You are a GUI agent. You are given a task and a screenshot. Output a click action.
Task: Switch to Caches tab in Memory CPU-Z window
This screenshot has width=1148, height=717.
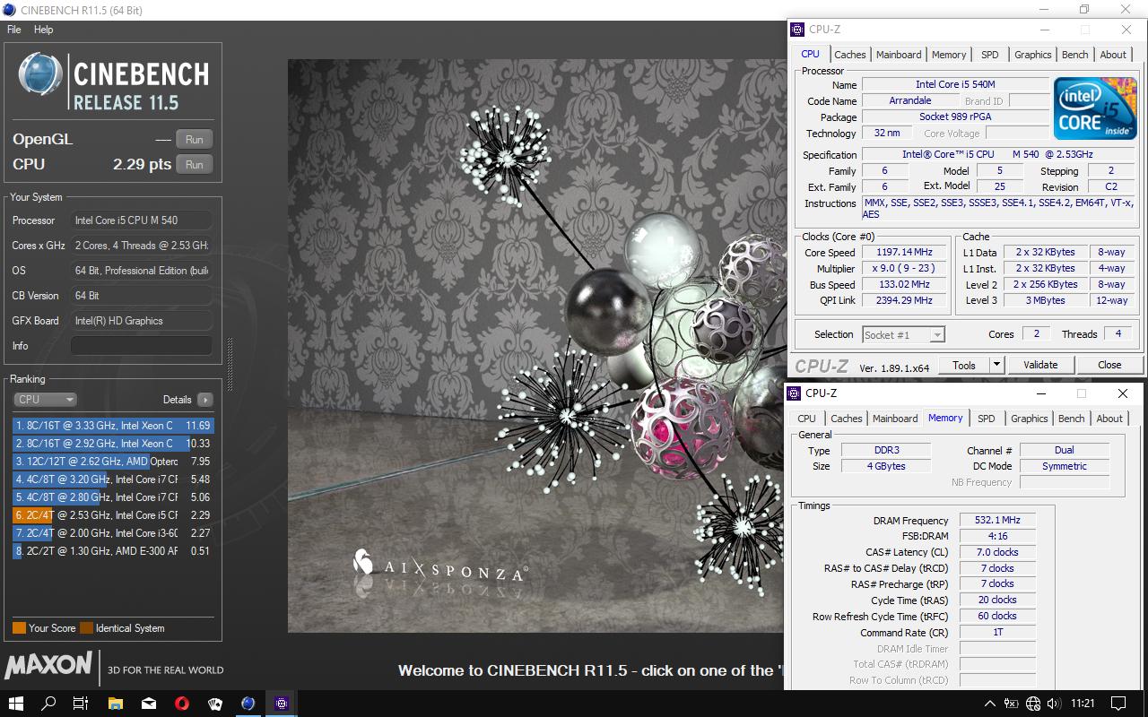click(x=847, y=419)
